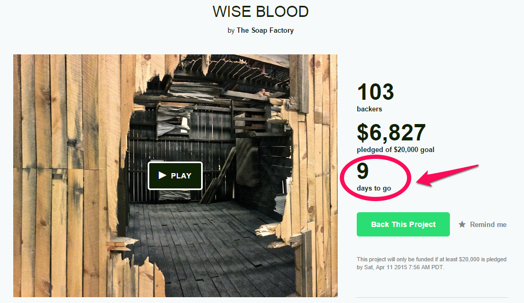Click the word PLAY on video overlay
This screenshot has height=303, width=524.
pos(181,176)
